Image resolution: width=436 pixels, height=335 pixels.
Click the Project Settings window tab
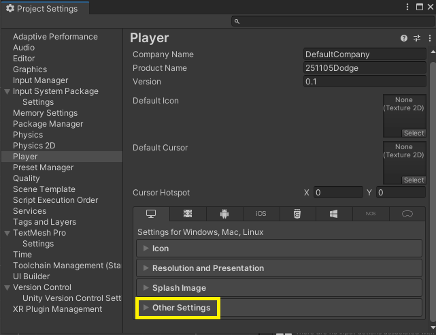tap(45, 8)
